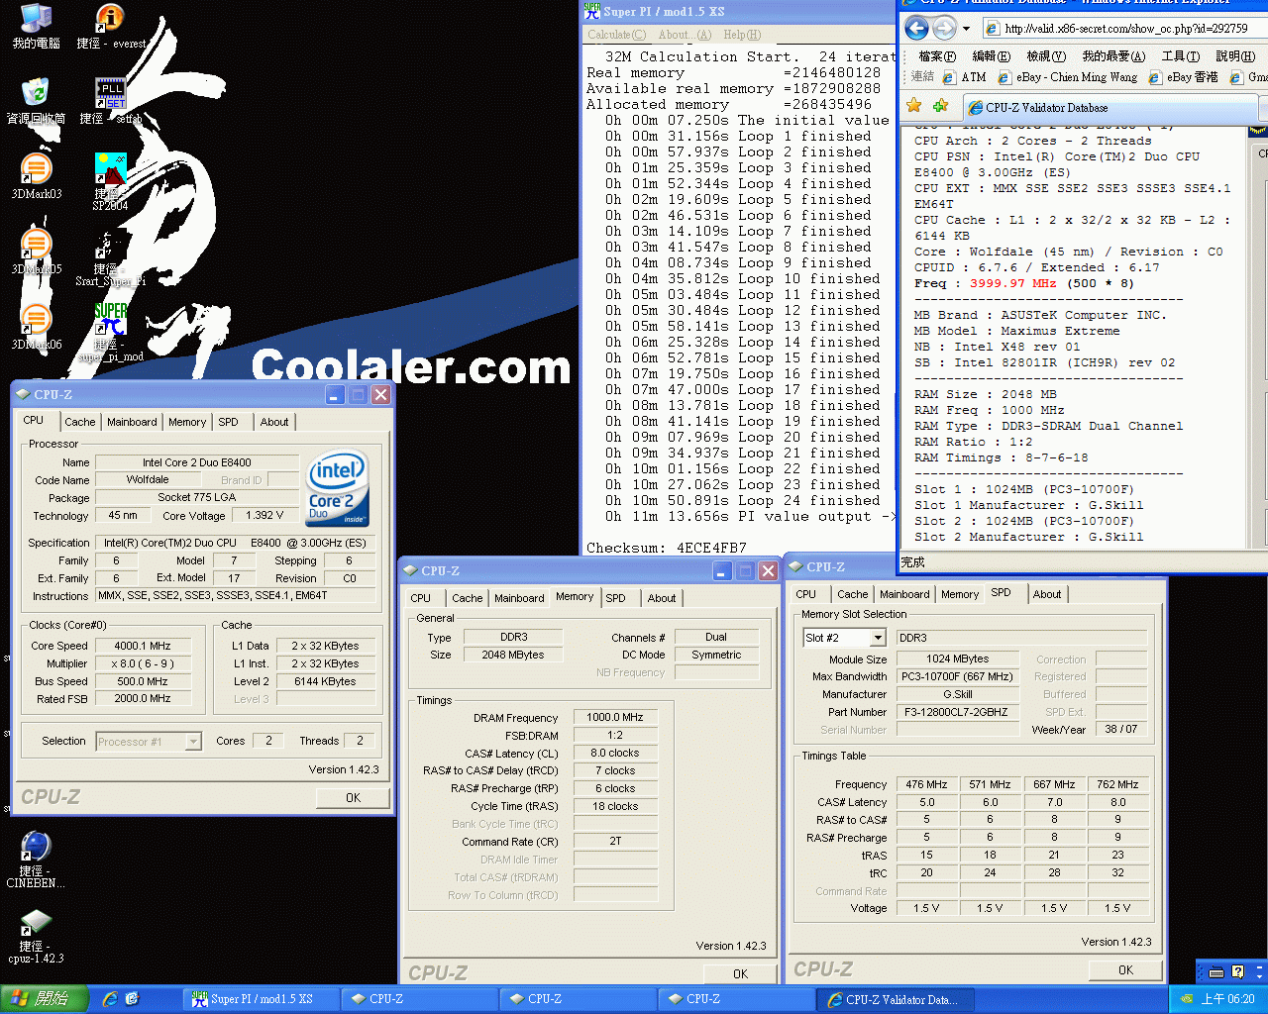Click OK in the CPU-Z SPD tab window

coord(1125,970)
